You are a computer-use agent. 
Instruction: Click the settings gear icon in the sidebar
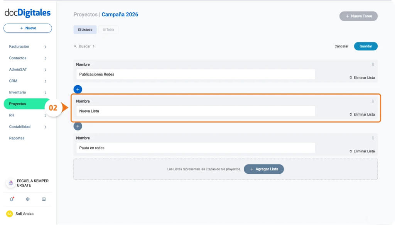tap(27, 199)
